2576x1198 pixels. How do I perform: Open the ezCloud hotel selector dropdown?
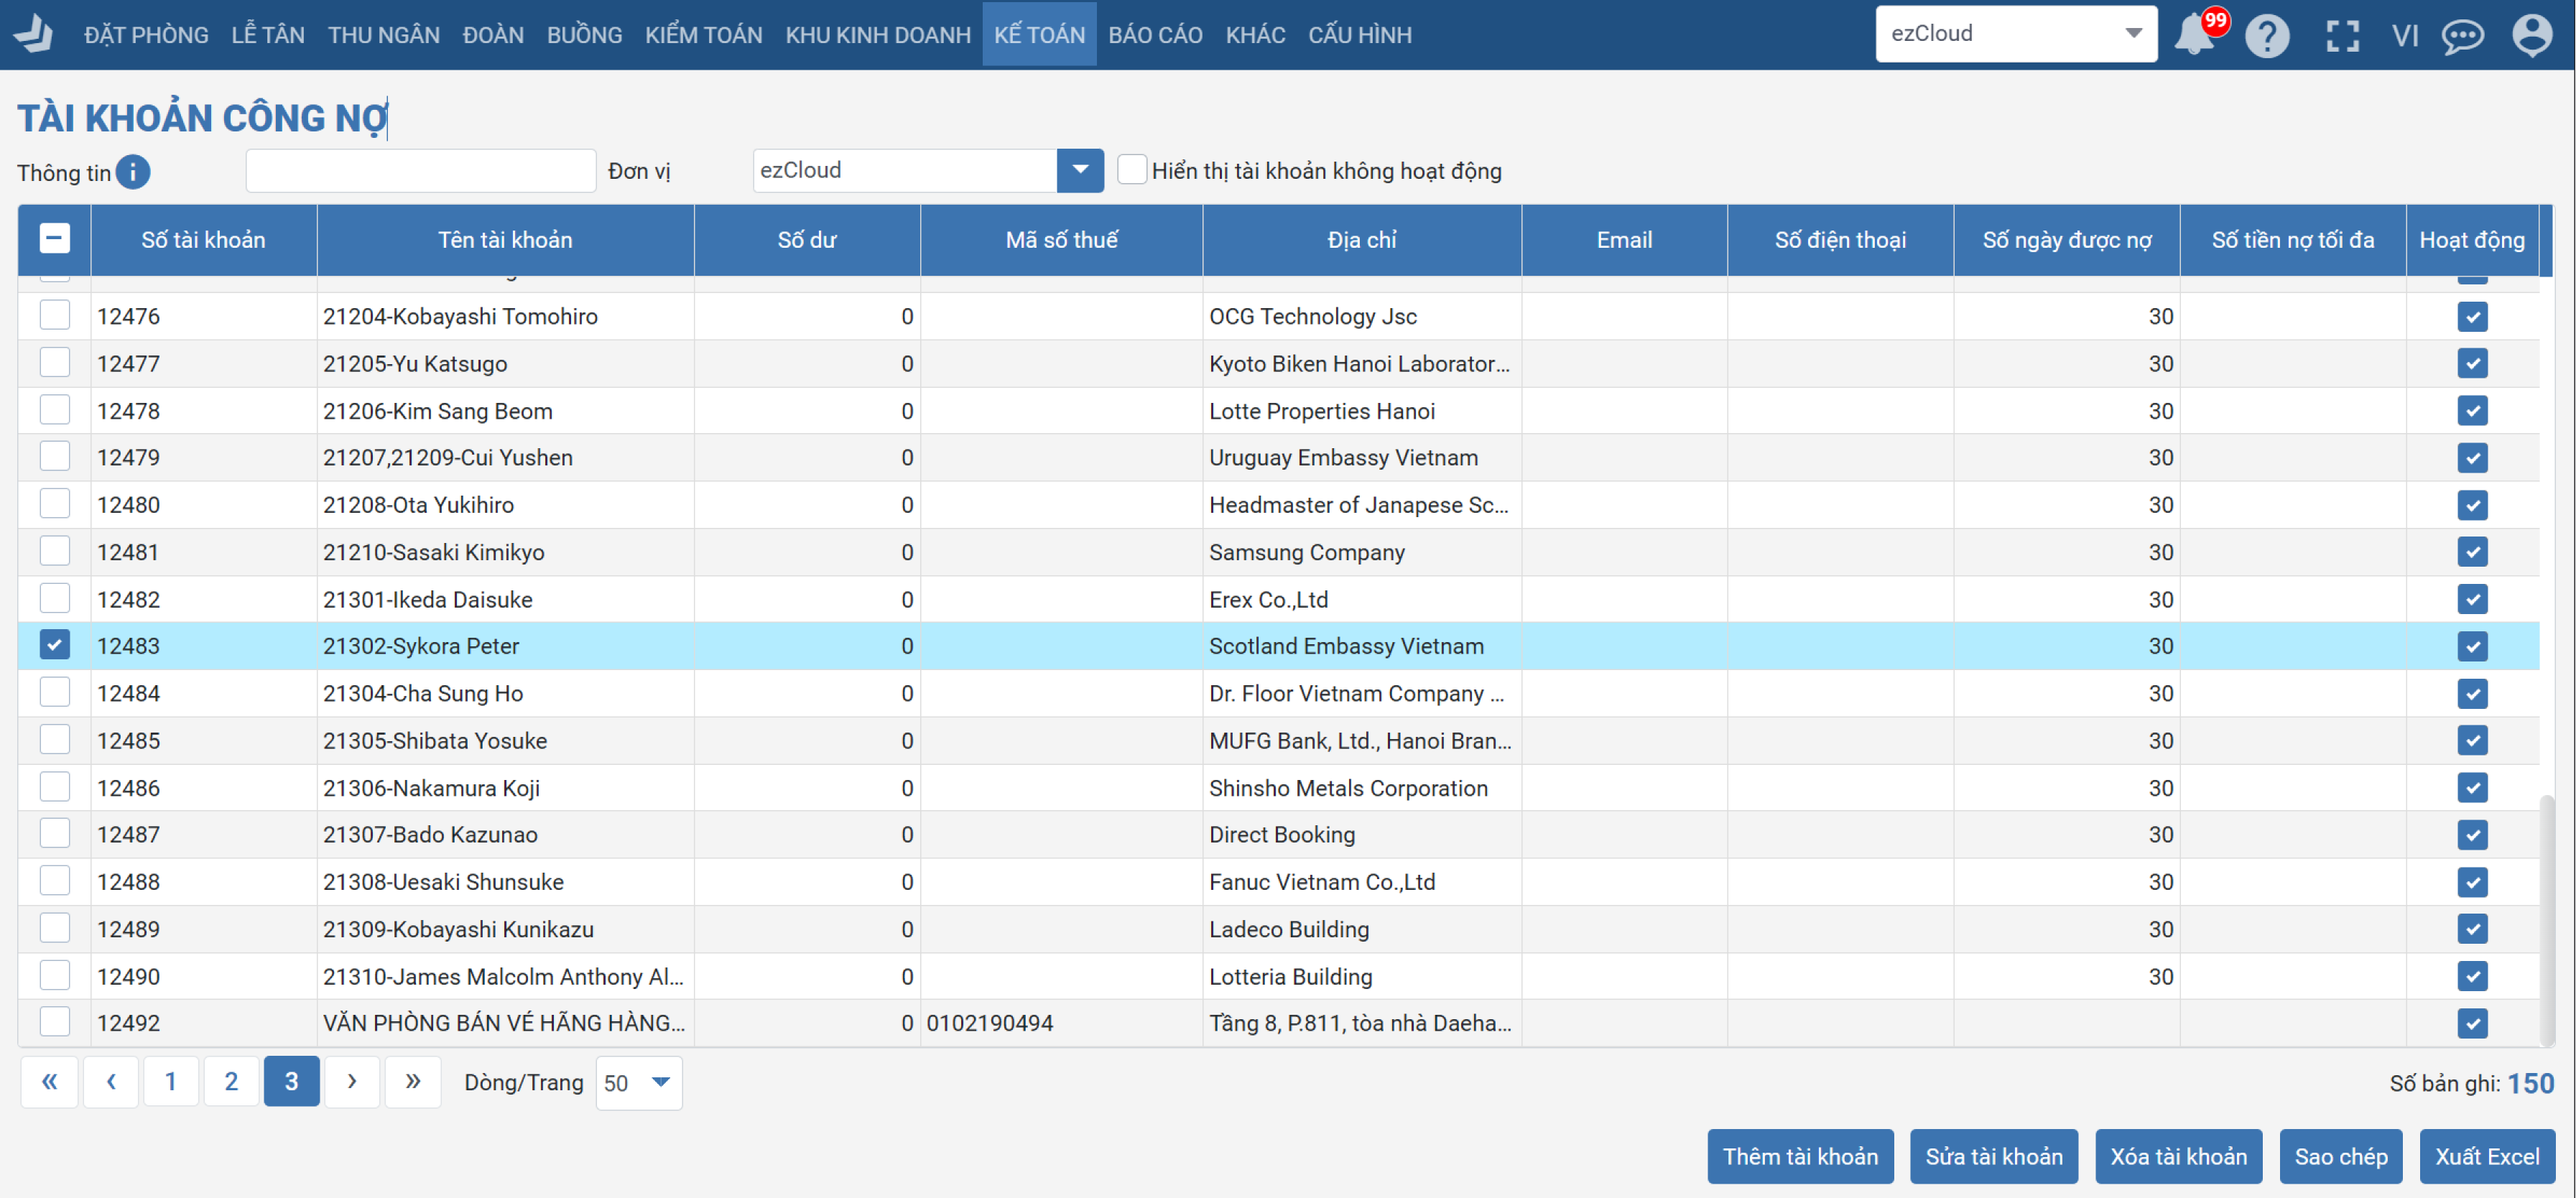pos(2016,34)
